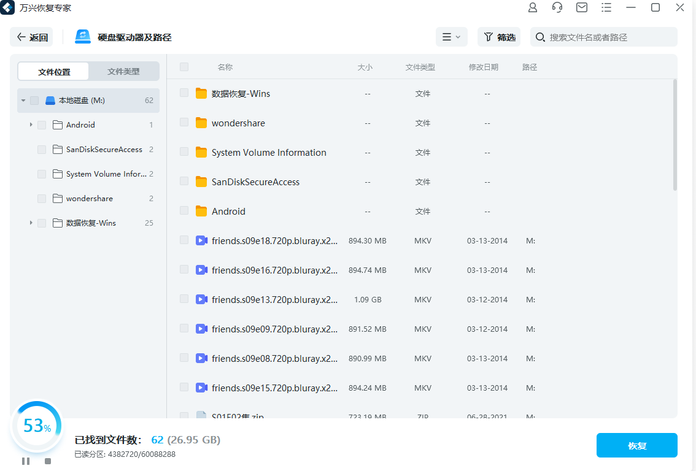Click SanDiskSecureAccess folder icon in sidebar
Screen dimensions: 696x471
(57, 150)
